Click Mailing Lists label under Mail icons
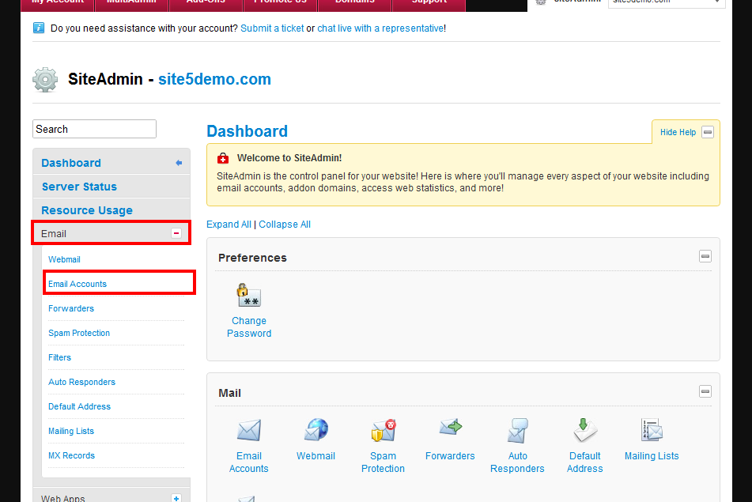This screenshot has width=752, height=502. pyautogui.click(x=652, y=456)
